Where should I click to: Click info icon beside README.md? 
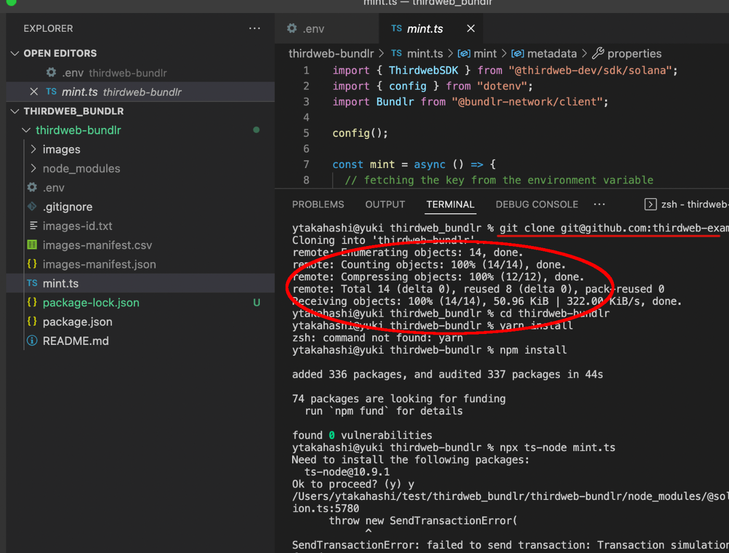tap(32, 341)
